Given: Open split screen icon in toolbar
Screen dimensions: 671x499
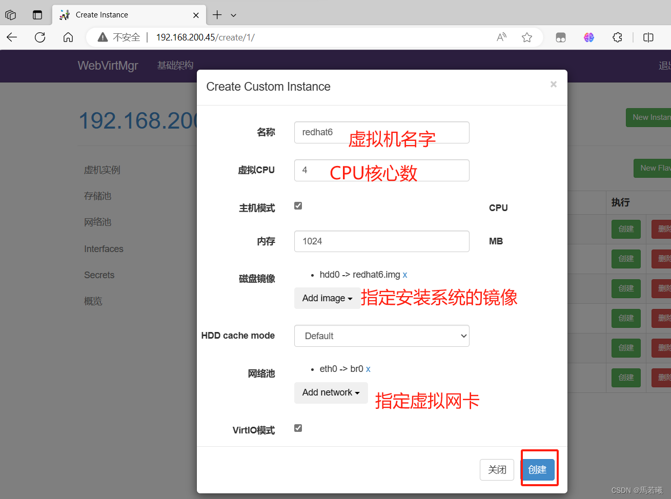Looking at the screenshot, I should 648,37.
